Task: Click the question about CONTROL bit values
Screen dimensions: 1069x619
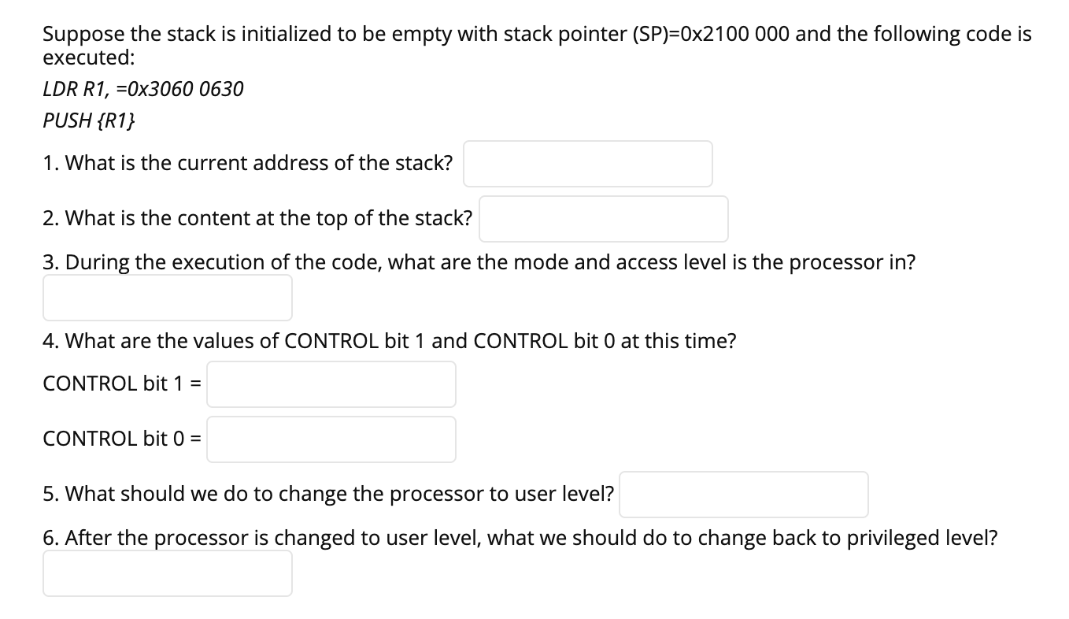Action: pos(390,341)
